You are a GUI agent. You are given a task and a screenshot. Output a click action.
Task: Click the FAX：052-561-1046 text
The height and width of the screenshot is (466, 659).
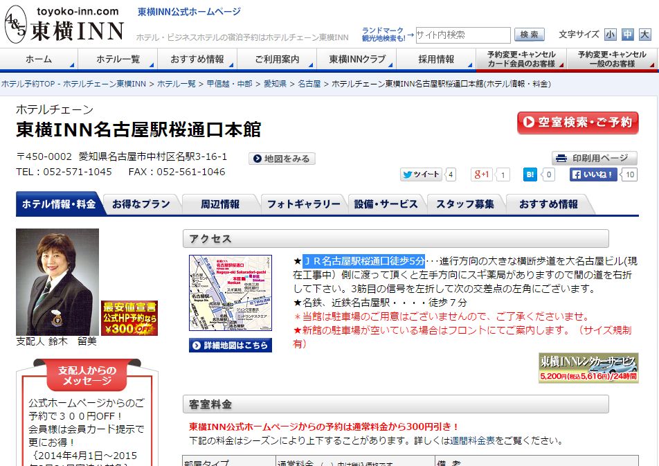[x=177, y=172]
